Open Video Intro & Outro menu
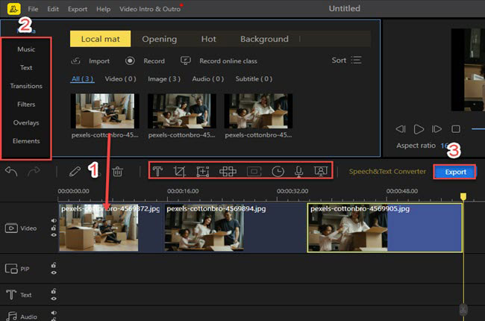The image size is (485, 321). 150,9
